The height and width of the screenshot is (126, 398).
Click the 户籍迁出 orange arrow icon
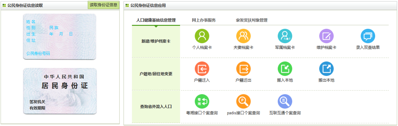tap(243, 69)
